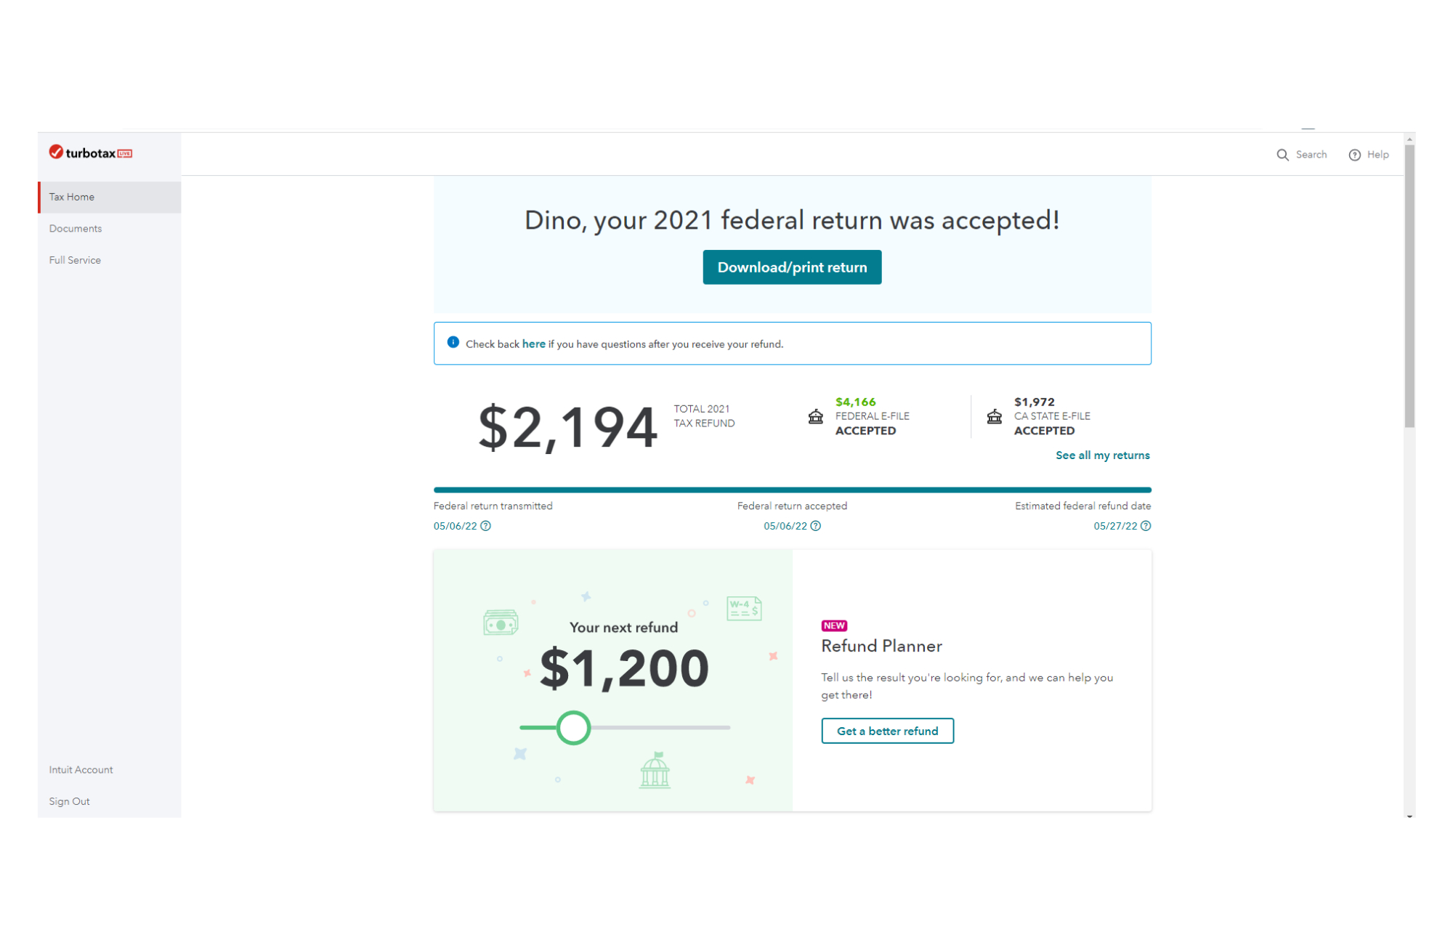Open the Tax Home menu item

(x=71, y=197)
